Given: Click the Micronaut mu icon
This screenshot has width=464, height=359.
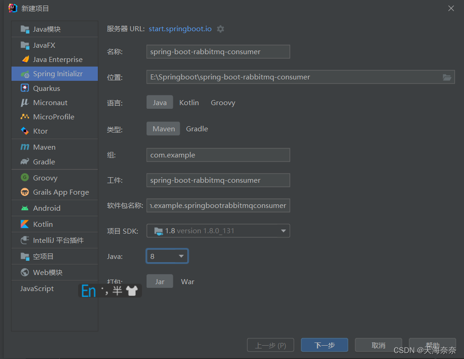Looking at the screenshot, I should click(x=25, y=103).
